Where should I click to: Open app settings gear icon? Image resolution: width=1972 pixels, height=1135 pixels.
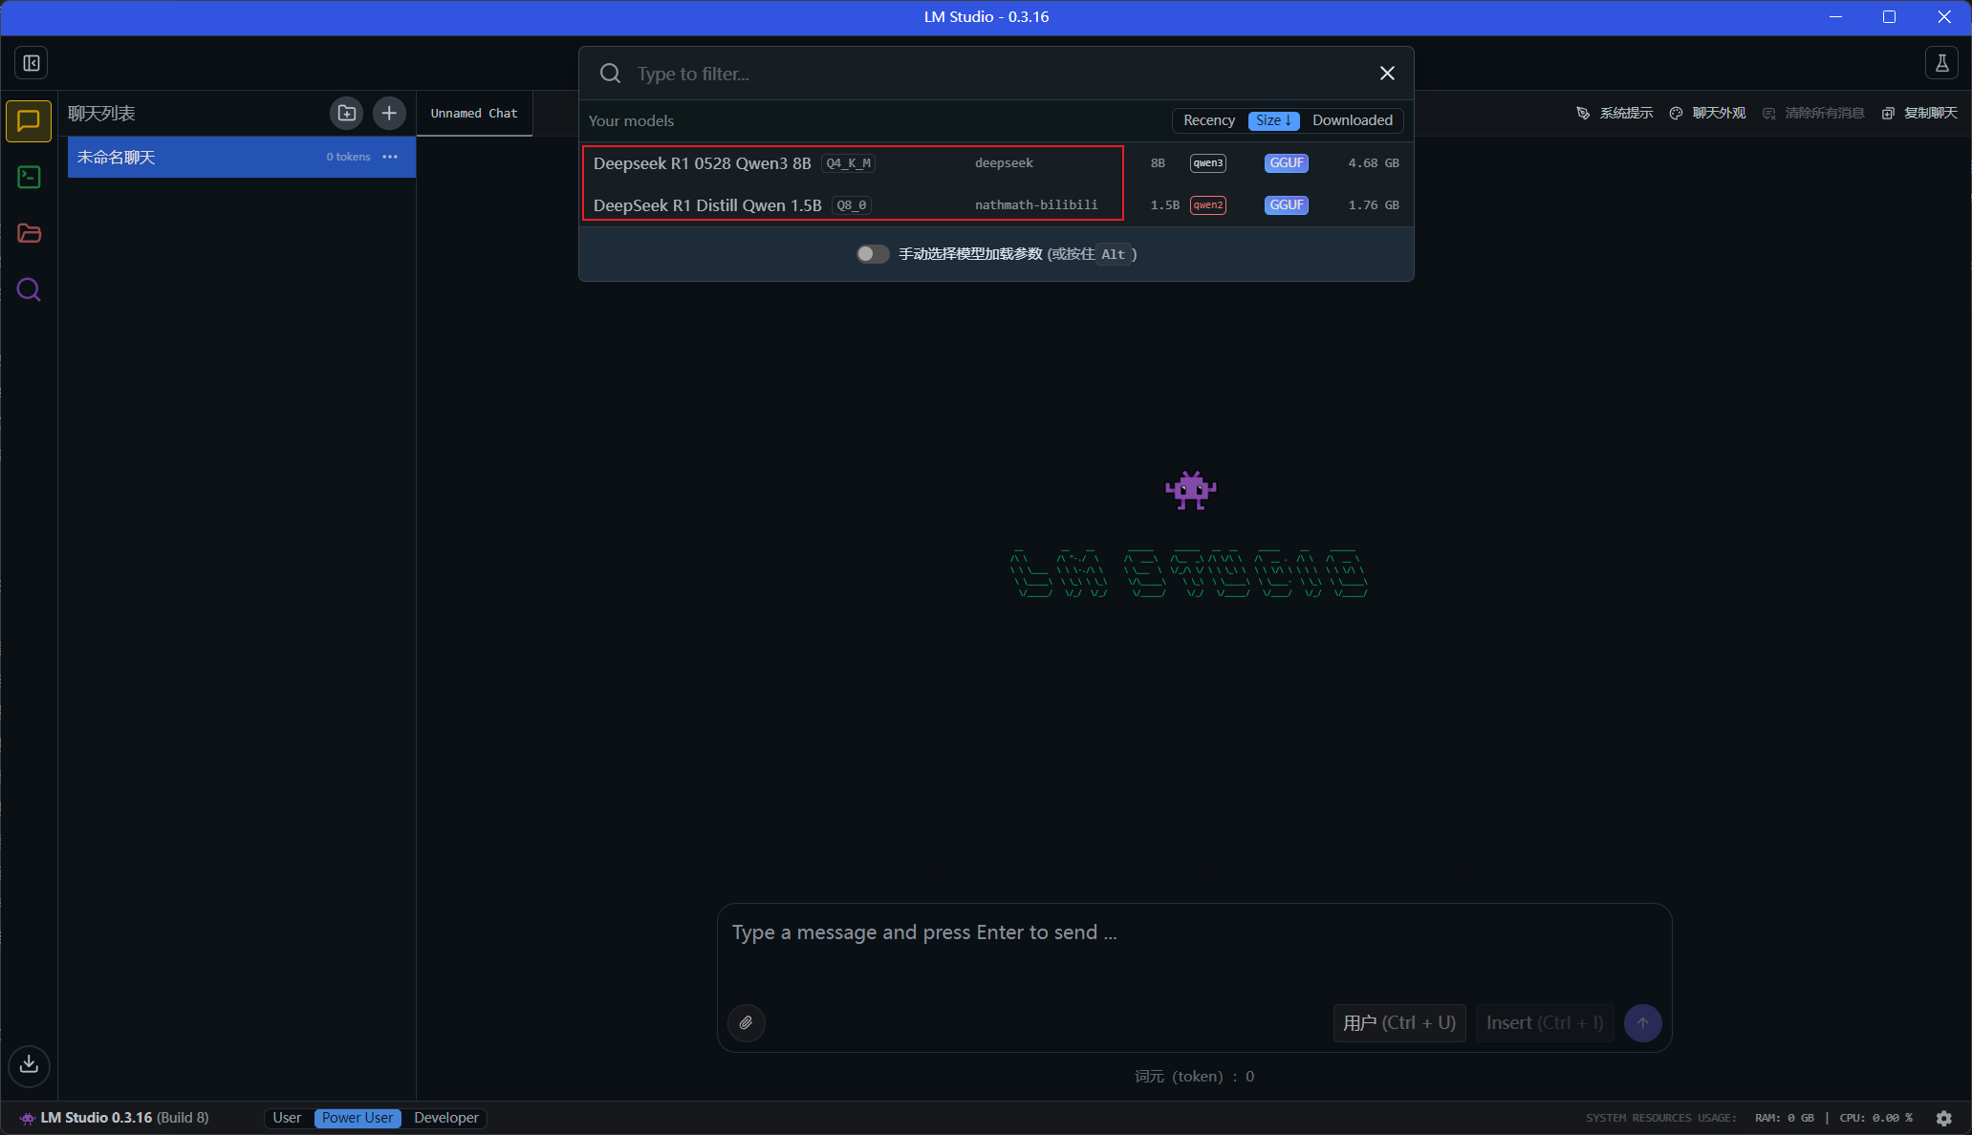pyautogui.click(x=1944, y=1118)
